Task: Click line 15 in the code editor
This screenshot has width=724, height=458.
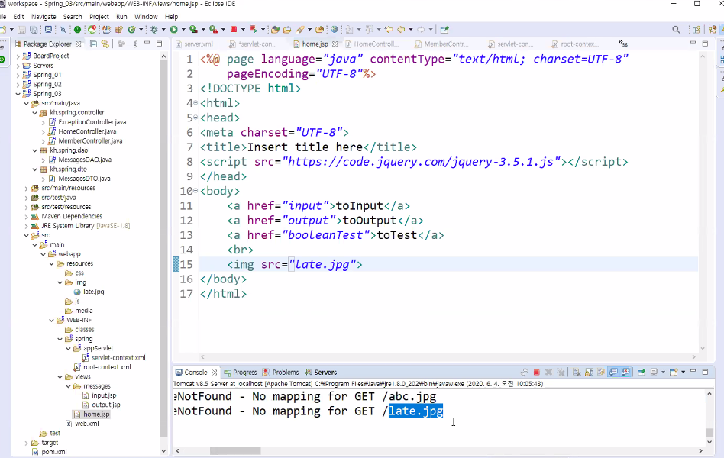Action: [x=448, y=265]
